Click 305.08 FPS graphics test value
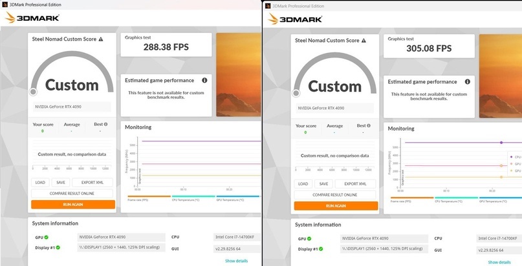Screen dimensions: 522x266 429,48
